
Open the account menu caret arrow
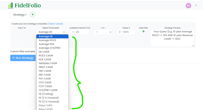coord(196,5)
